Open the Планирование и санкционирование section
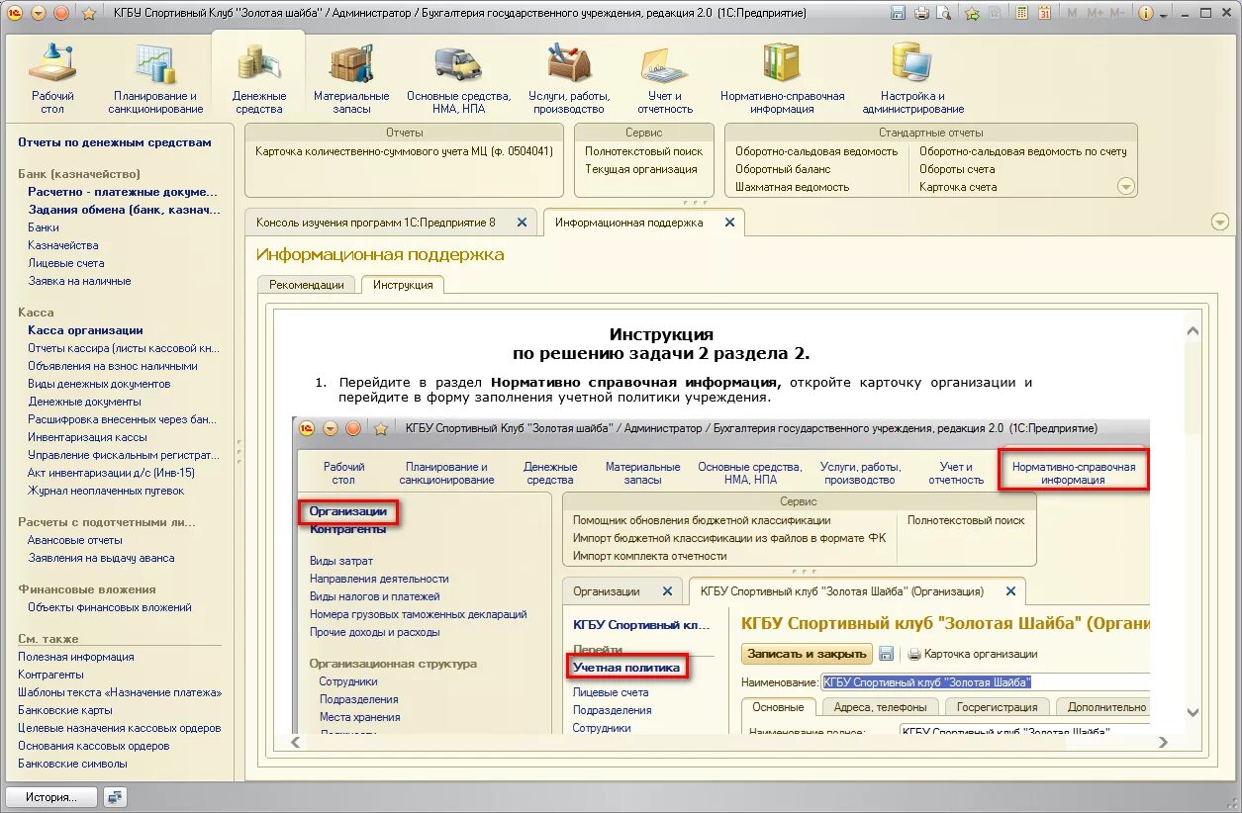Screen dimensions: 1242x813 (155, 79)
